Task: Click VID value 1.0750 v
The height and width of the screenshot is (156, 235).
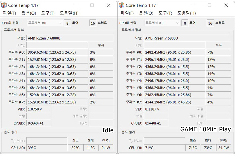Action: 39,109
